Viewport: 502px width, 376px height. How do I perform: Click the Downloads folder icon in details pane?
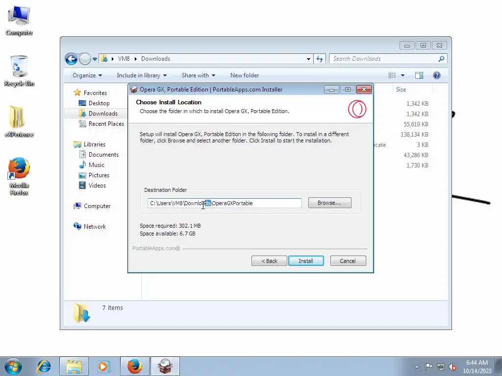(x=82, y=313)
